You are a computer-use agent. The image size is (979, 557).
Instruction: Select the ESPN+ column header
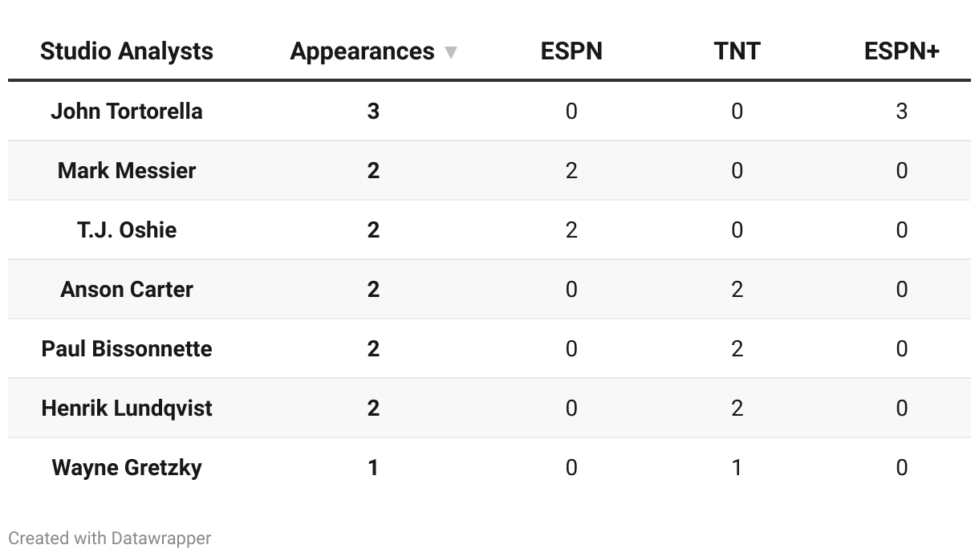[901, 51]
